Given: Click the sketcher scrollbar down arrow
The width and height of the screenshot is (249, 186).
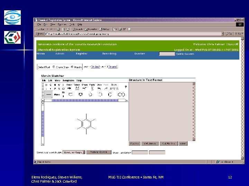Looking at the screenshot, I should [43, 144].
